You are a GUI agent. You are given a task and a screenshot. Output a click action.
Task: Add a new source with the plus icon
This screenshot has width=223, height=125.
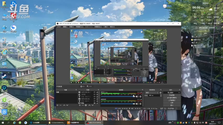pos(80,105)
